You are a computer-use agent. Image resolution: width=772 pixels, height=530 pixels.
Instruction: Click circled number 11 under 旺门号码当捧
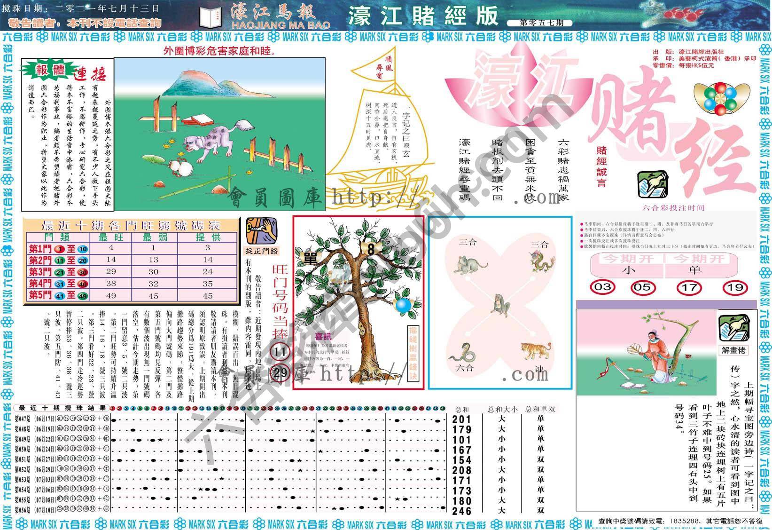(x=280, y=351)
